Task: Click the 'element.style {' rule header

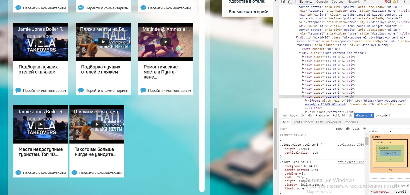Action: [293, 135]
